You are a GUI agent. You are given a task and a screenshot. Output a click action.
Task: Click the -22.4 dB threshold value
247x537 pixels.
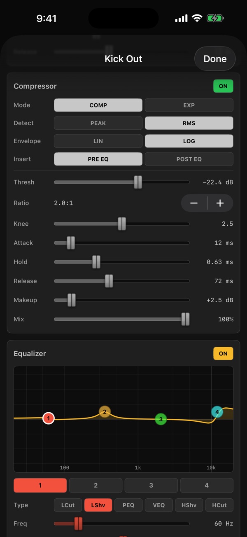(218, 182)
